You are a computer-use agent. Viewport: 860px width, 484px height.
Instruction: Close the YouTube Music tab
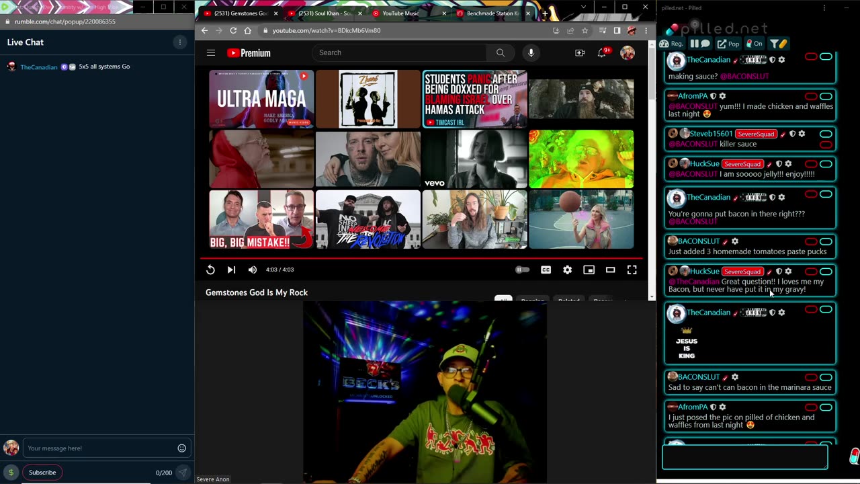click(x=445, y=13)
